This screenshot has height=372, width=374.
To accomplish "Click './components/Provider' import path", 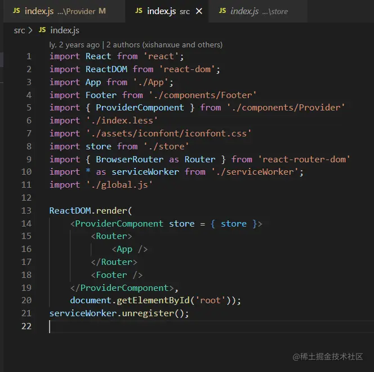I will pyautogui.click(x=286, y=108).
